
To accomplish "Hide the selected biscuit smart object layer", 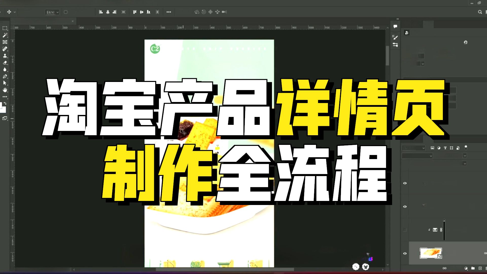I will [405, 253].
